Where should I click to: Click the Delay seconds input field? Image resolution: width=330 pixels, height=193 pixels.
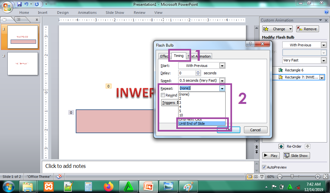[x=187, y=73]
